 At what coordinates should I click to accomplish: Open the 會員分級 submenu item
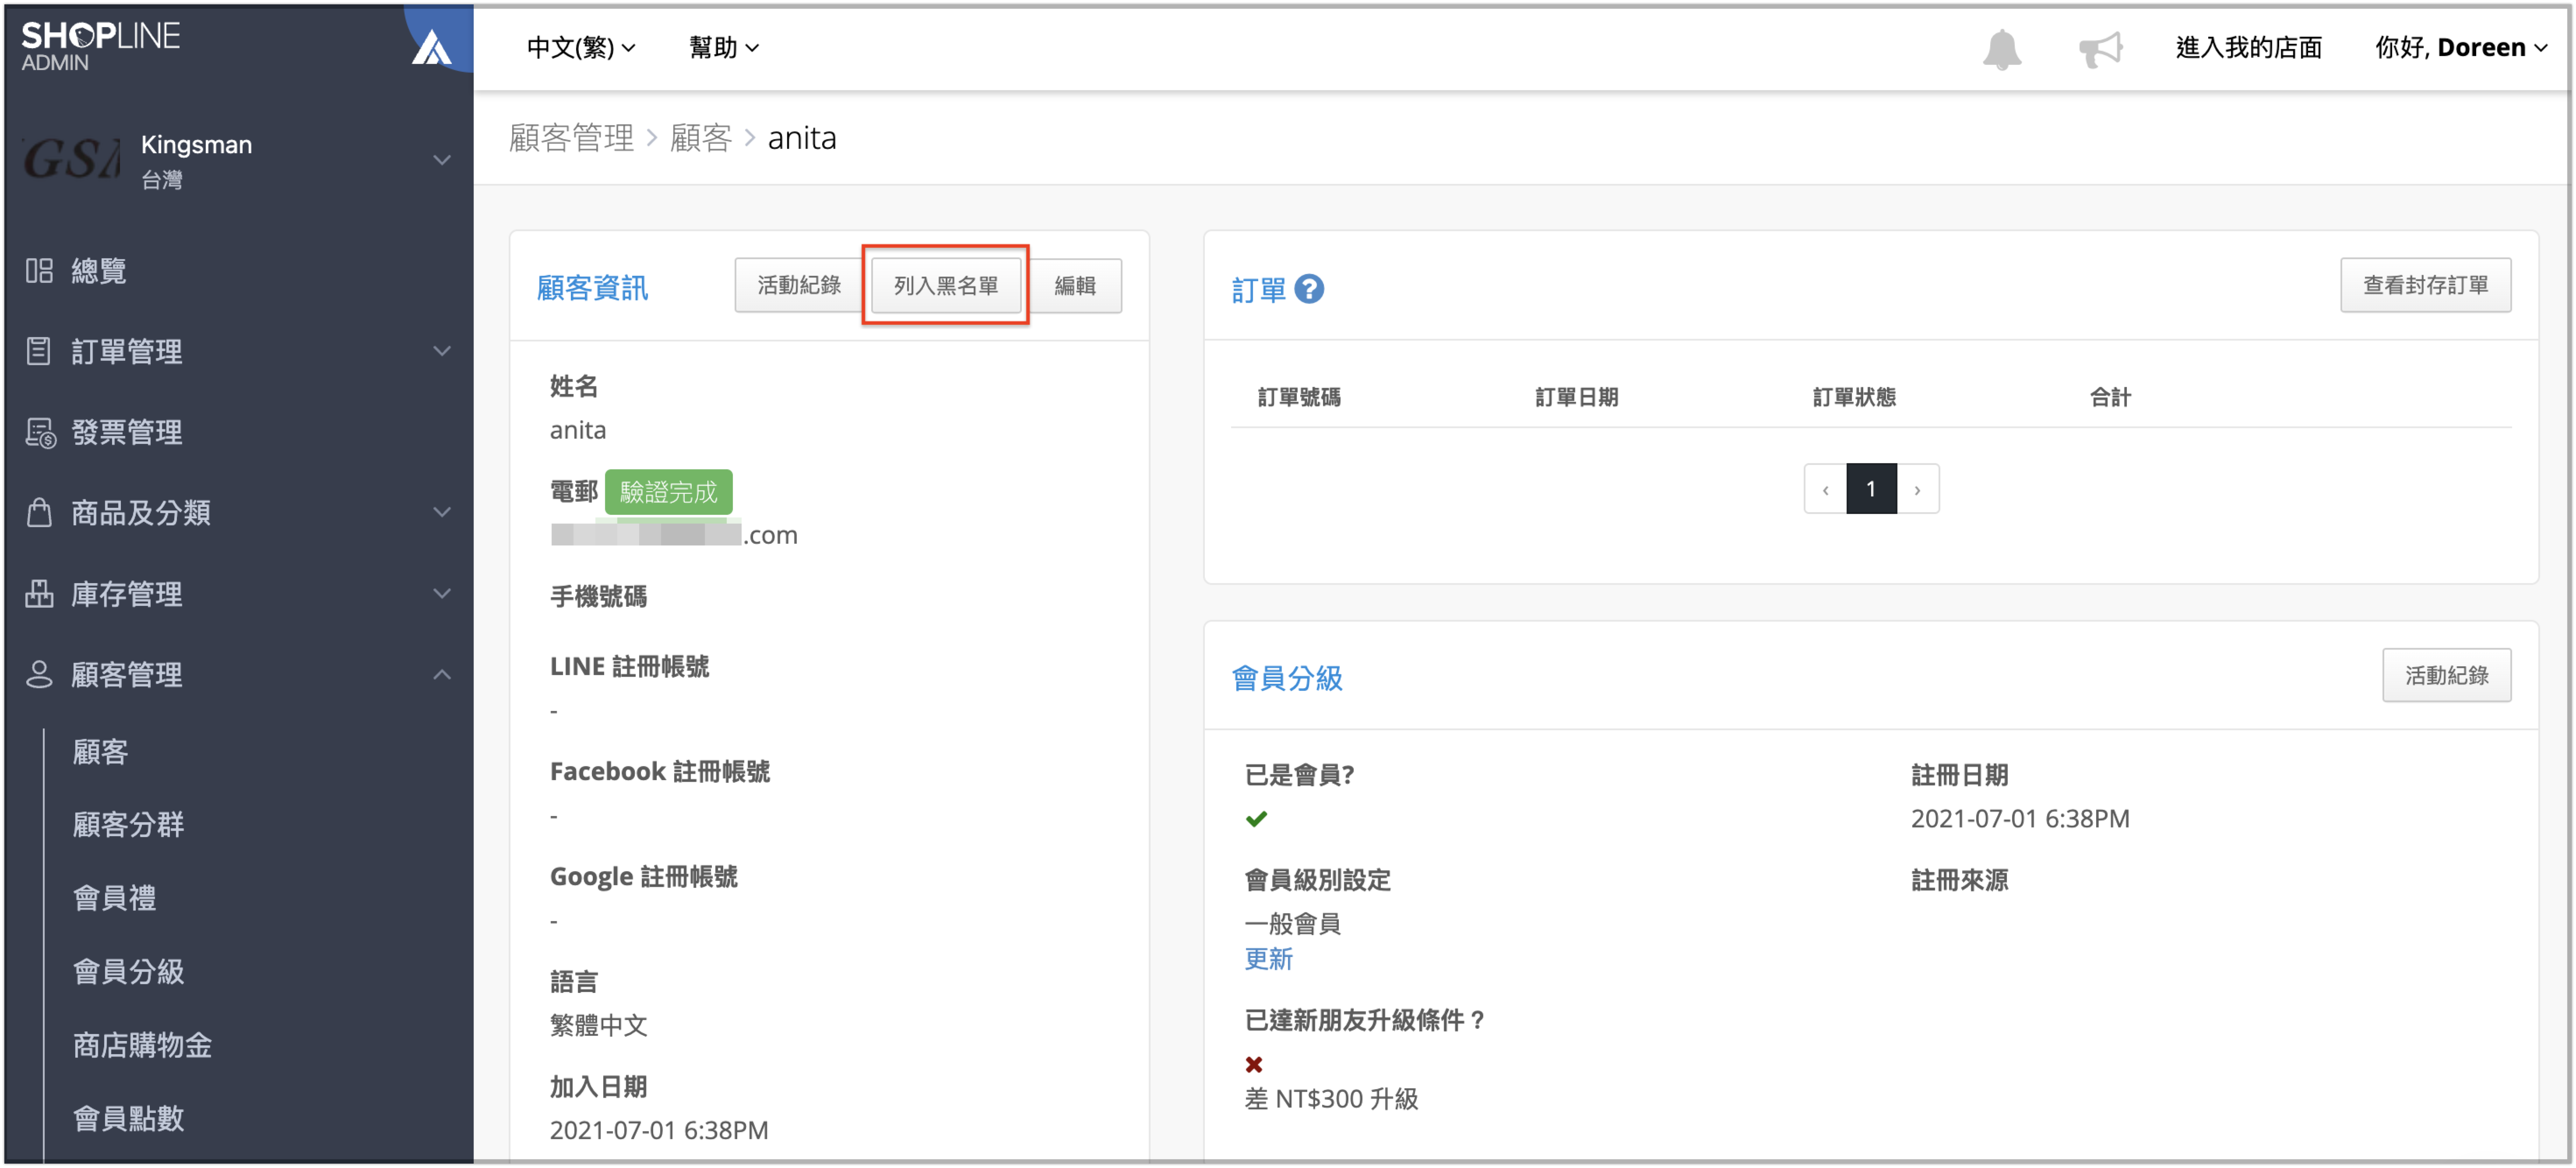pos(128,971)
